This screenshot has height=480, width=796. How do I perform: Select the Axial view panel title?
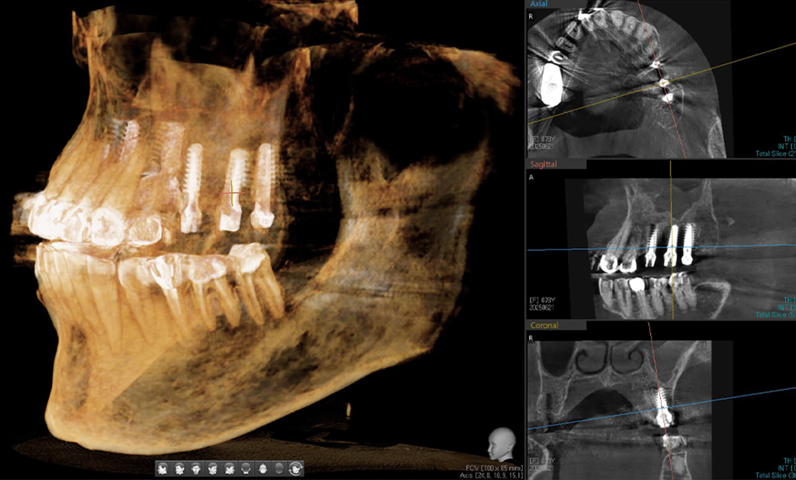pyautogui.click(x=538, y=4)
